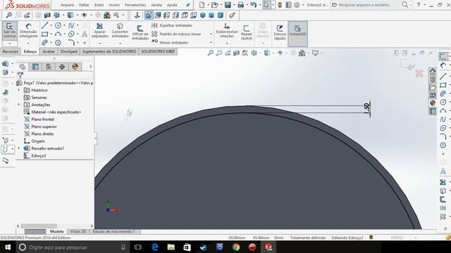
Task: Click the Print icon
Action: click(x=241, y=5)
